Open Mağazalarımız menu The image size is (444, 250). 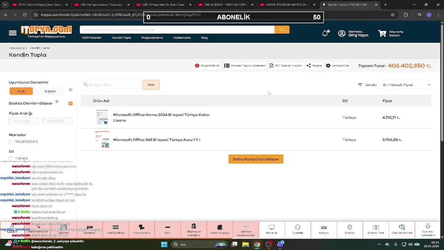(x=152, y=37)
